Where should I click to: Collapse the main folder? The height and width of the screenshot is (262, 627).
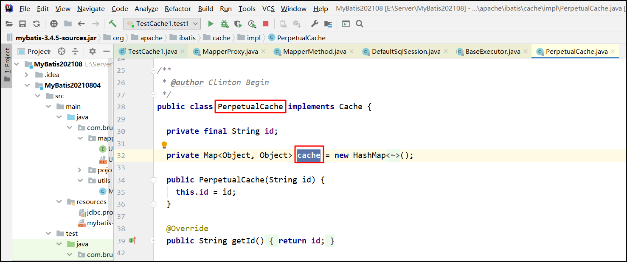[48, 106]
